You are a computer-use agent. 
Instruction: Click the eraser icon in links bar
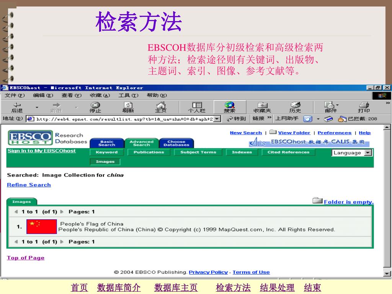click(x=328, y=119)
